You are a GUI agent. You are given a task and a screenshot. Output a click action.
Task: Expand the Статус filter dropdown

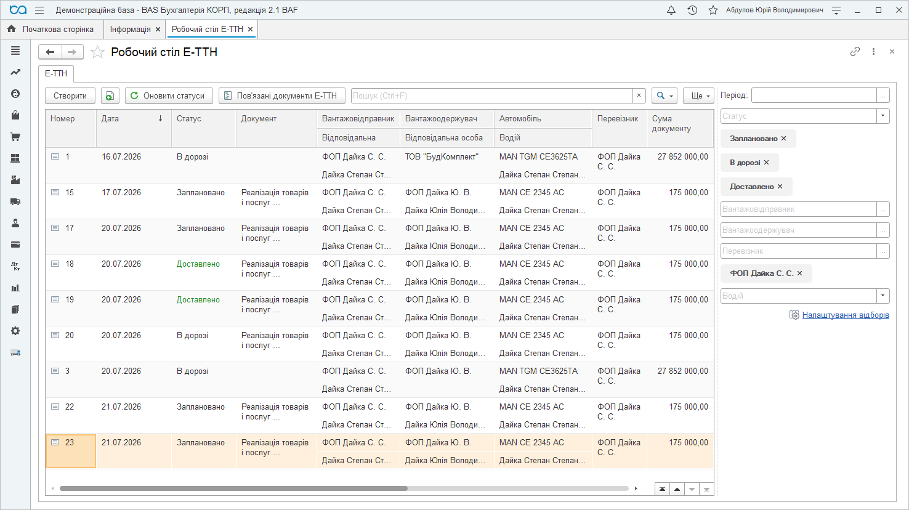[x=883, y=116]
